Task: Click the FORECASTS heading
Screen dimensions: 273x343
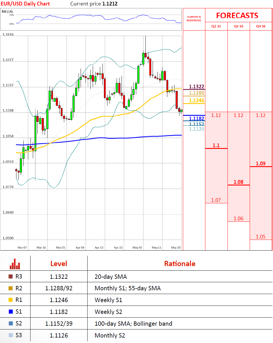Action: pos(237,16)
